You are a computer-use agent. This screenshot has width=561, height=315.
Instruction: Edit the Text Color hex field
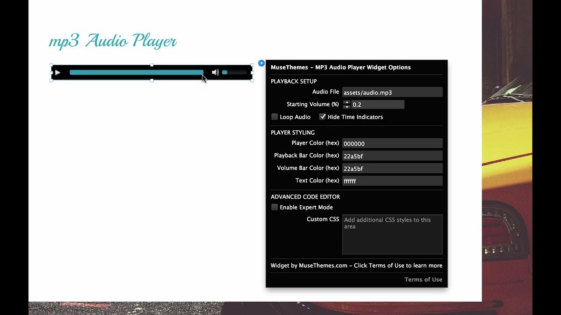(392, 181)
